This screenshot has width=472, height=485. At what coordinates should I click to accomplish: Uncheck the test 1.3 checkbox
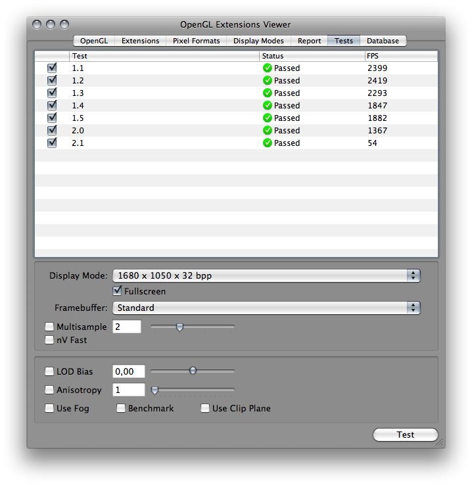pos(52,93)
